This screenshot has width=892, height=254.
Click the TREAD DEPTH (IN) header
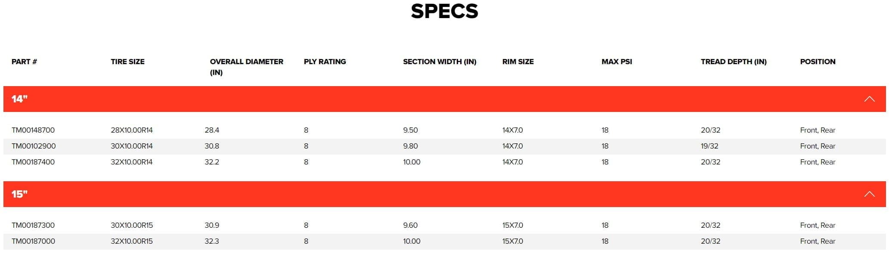pos(733,62)
